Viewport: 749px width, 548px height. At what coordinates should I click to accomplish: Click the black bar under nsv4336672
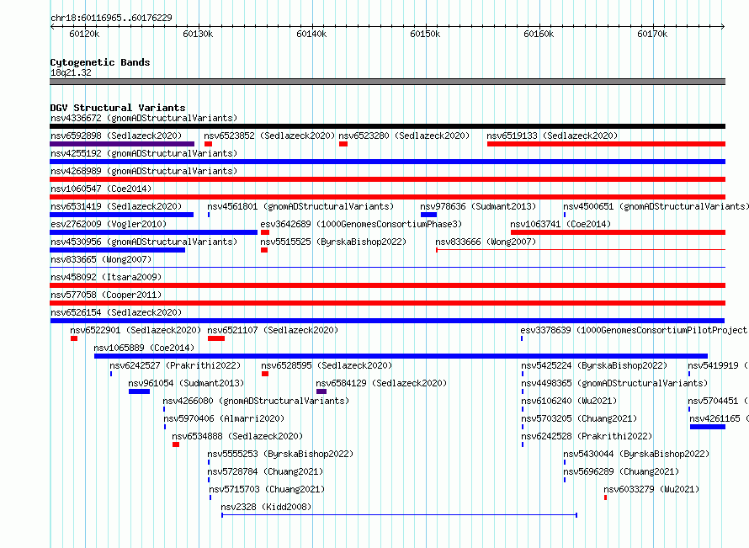point(387,126)
